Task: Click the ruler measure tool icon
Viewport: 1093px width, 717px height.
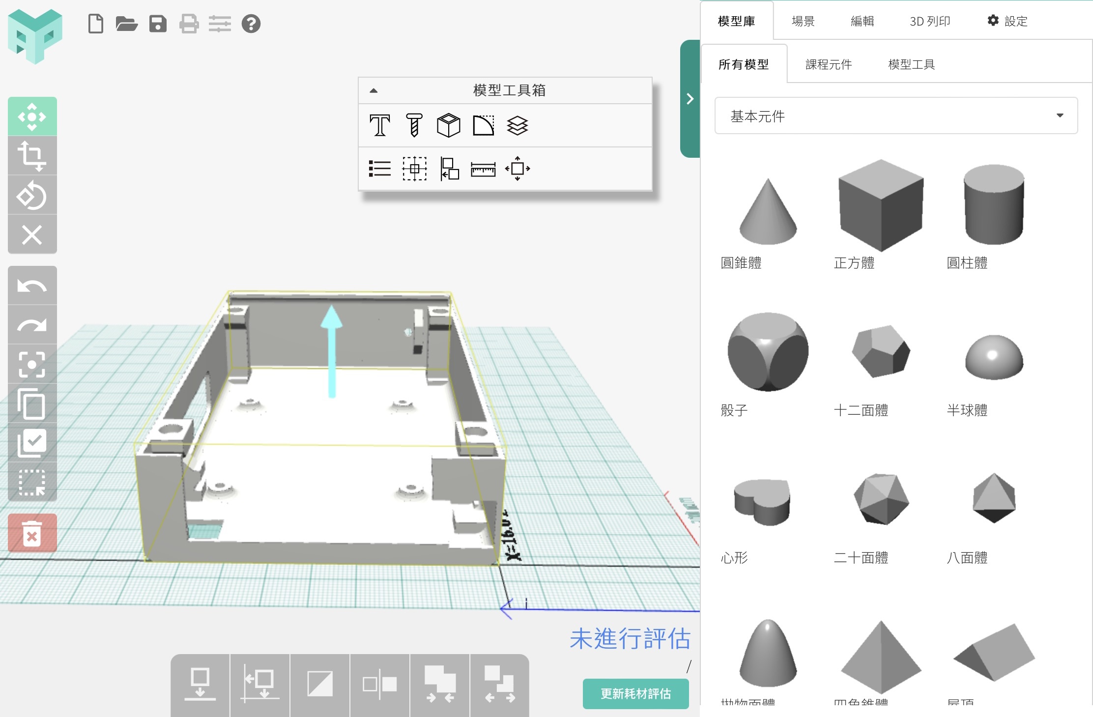Action: 483,169
